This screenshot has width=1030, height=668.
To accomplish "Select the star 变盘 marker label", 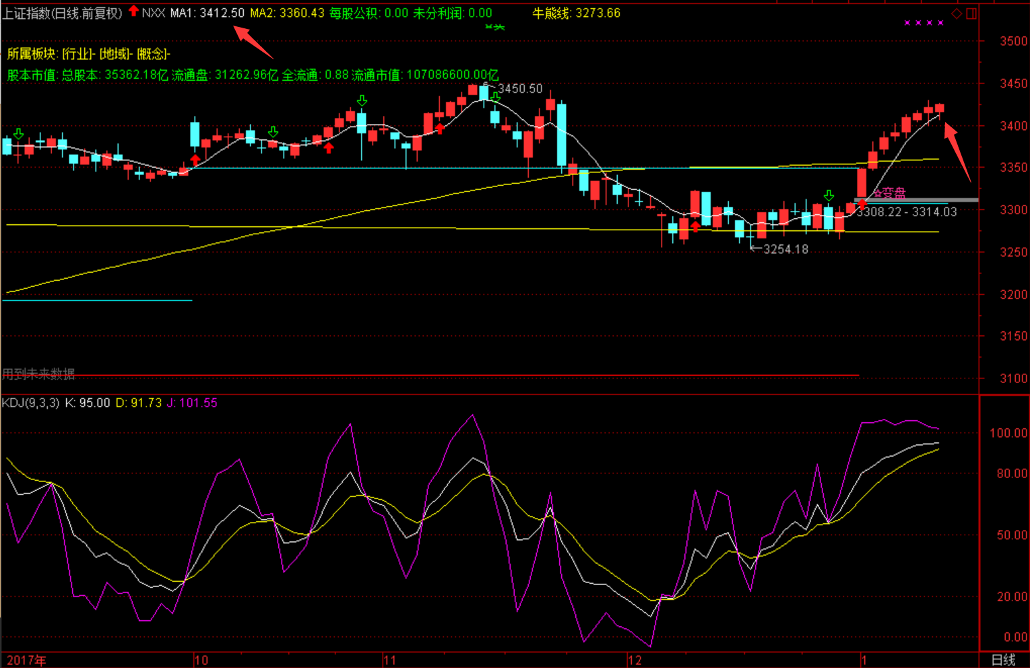I will 889,193.
